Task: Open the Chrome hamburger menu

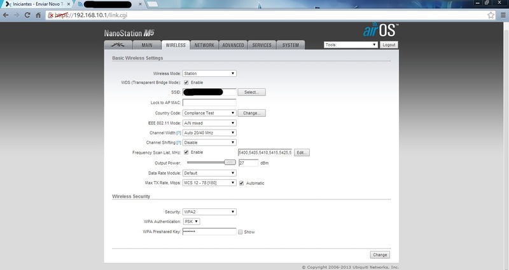Action: click(503, 15)
